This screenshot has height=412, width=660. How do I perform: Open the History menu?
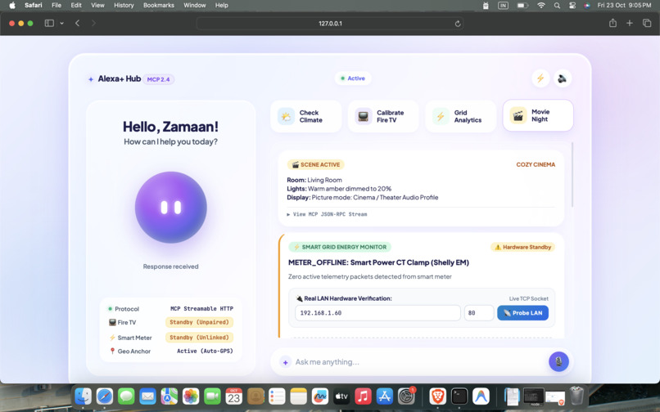124,6
